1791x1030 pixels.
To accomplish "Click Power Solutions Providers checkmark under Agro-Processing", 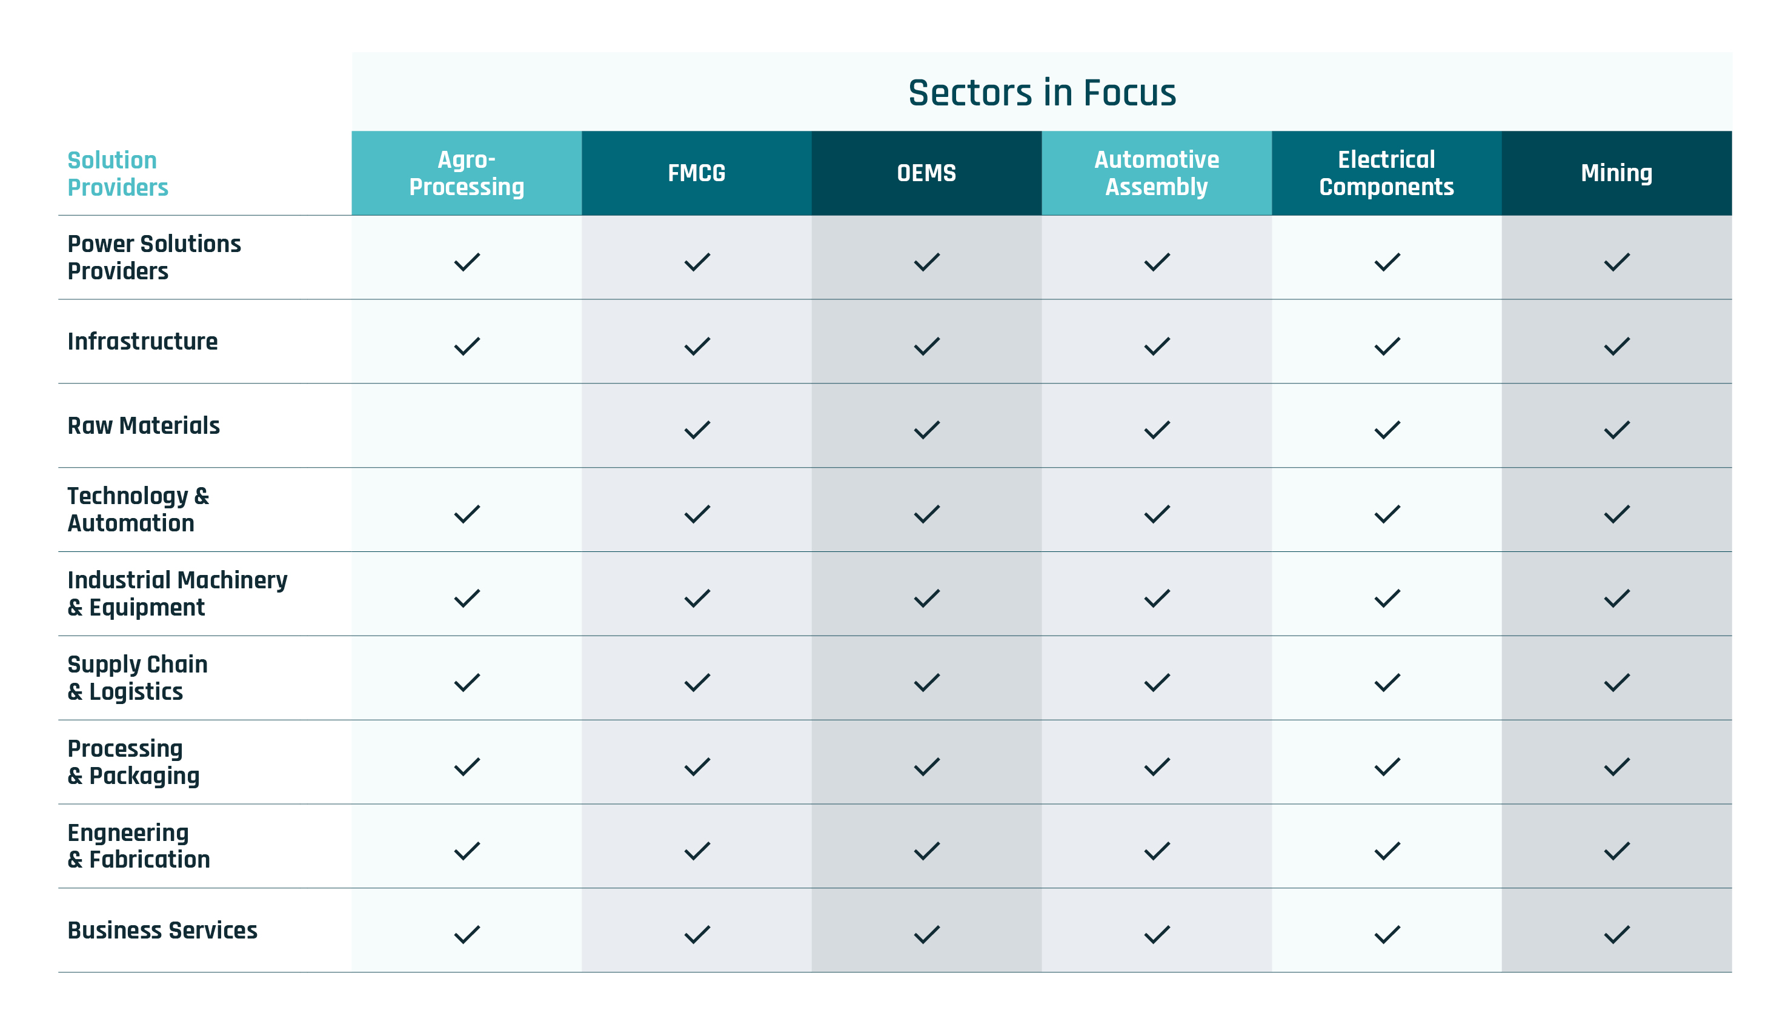I will (x=467, y=262).
